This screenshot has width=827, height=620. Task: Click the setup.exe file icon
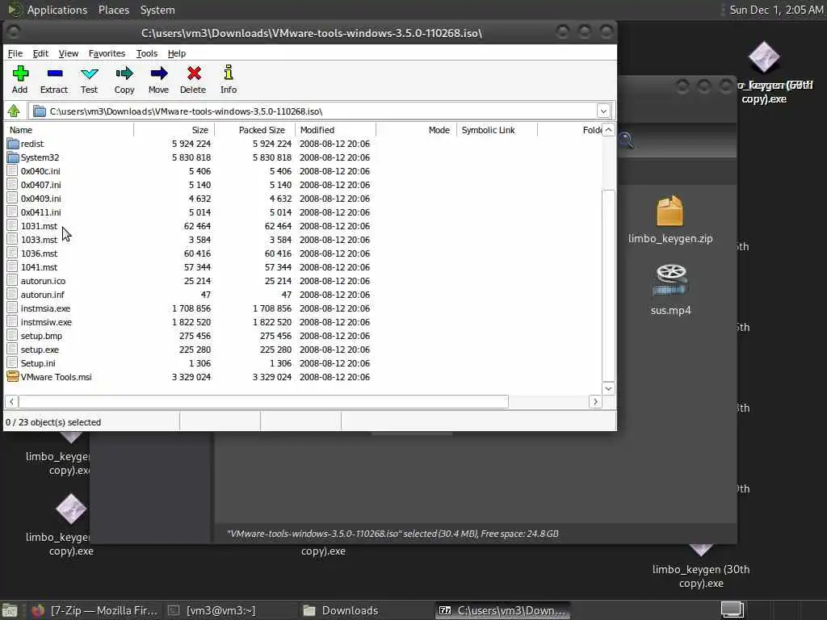[x=13, y=349]
